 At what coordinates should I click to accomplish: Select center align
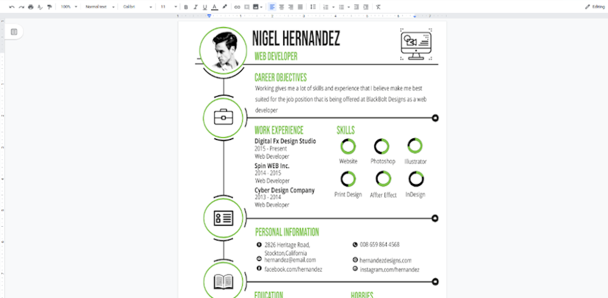tap(281, 7)
